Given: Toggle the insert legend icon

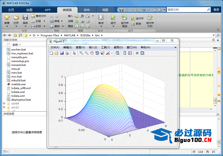Looking at the screenshot, I should tap(130, 53).
